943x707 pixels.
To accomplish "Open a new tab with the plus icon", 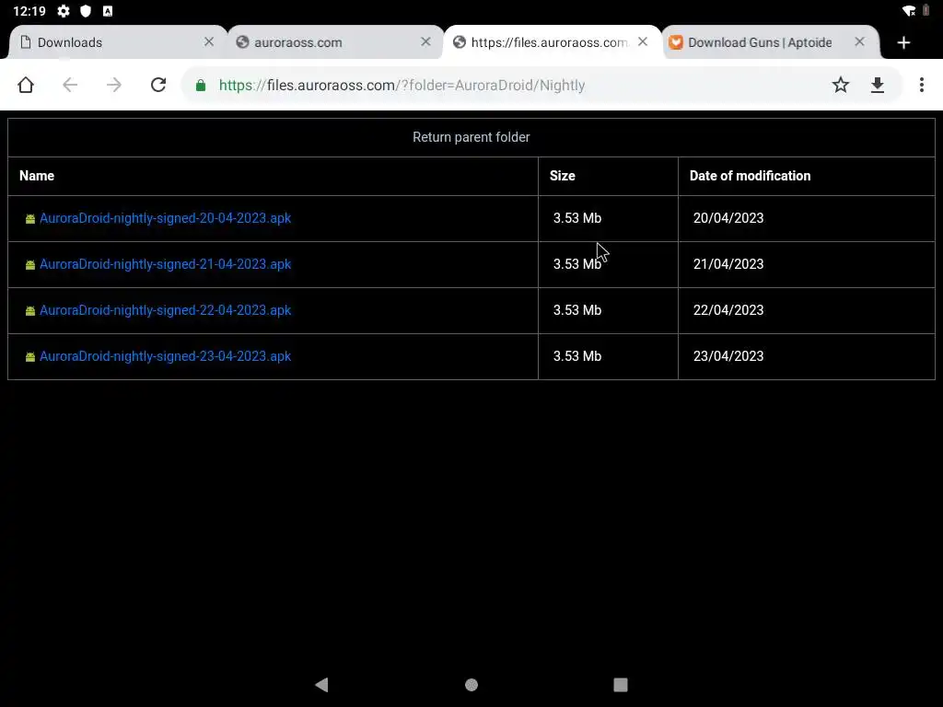I will tap(903, 42).
